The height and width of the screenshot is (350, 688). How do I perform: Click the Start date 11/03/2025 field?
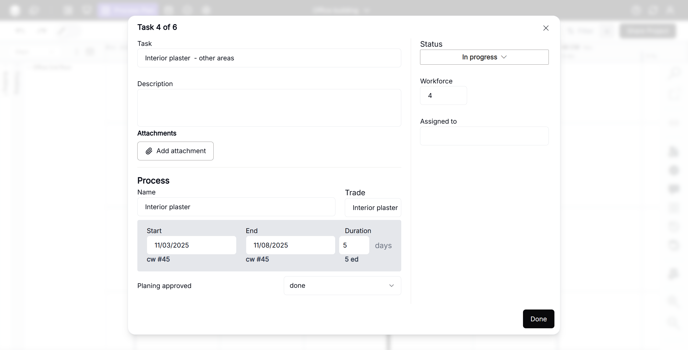(x=191, y=245)
